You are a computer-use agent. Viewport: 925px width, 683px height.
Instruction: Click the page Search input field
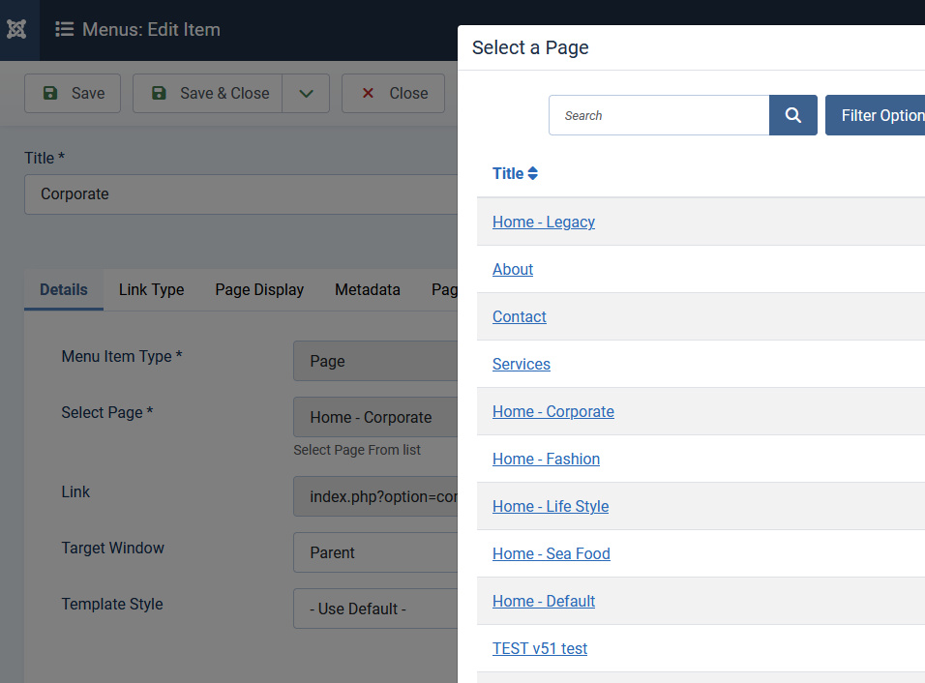[659, 115]
